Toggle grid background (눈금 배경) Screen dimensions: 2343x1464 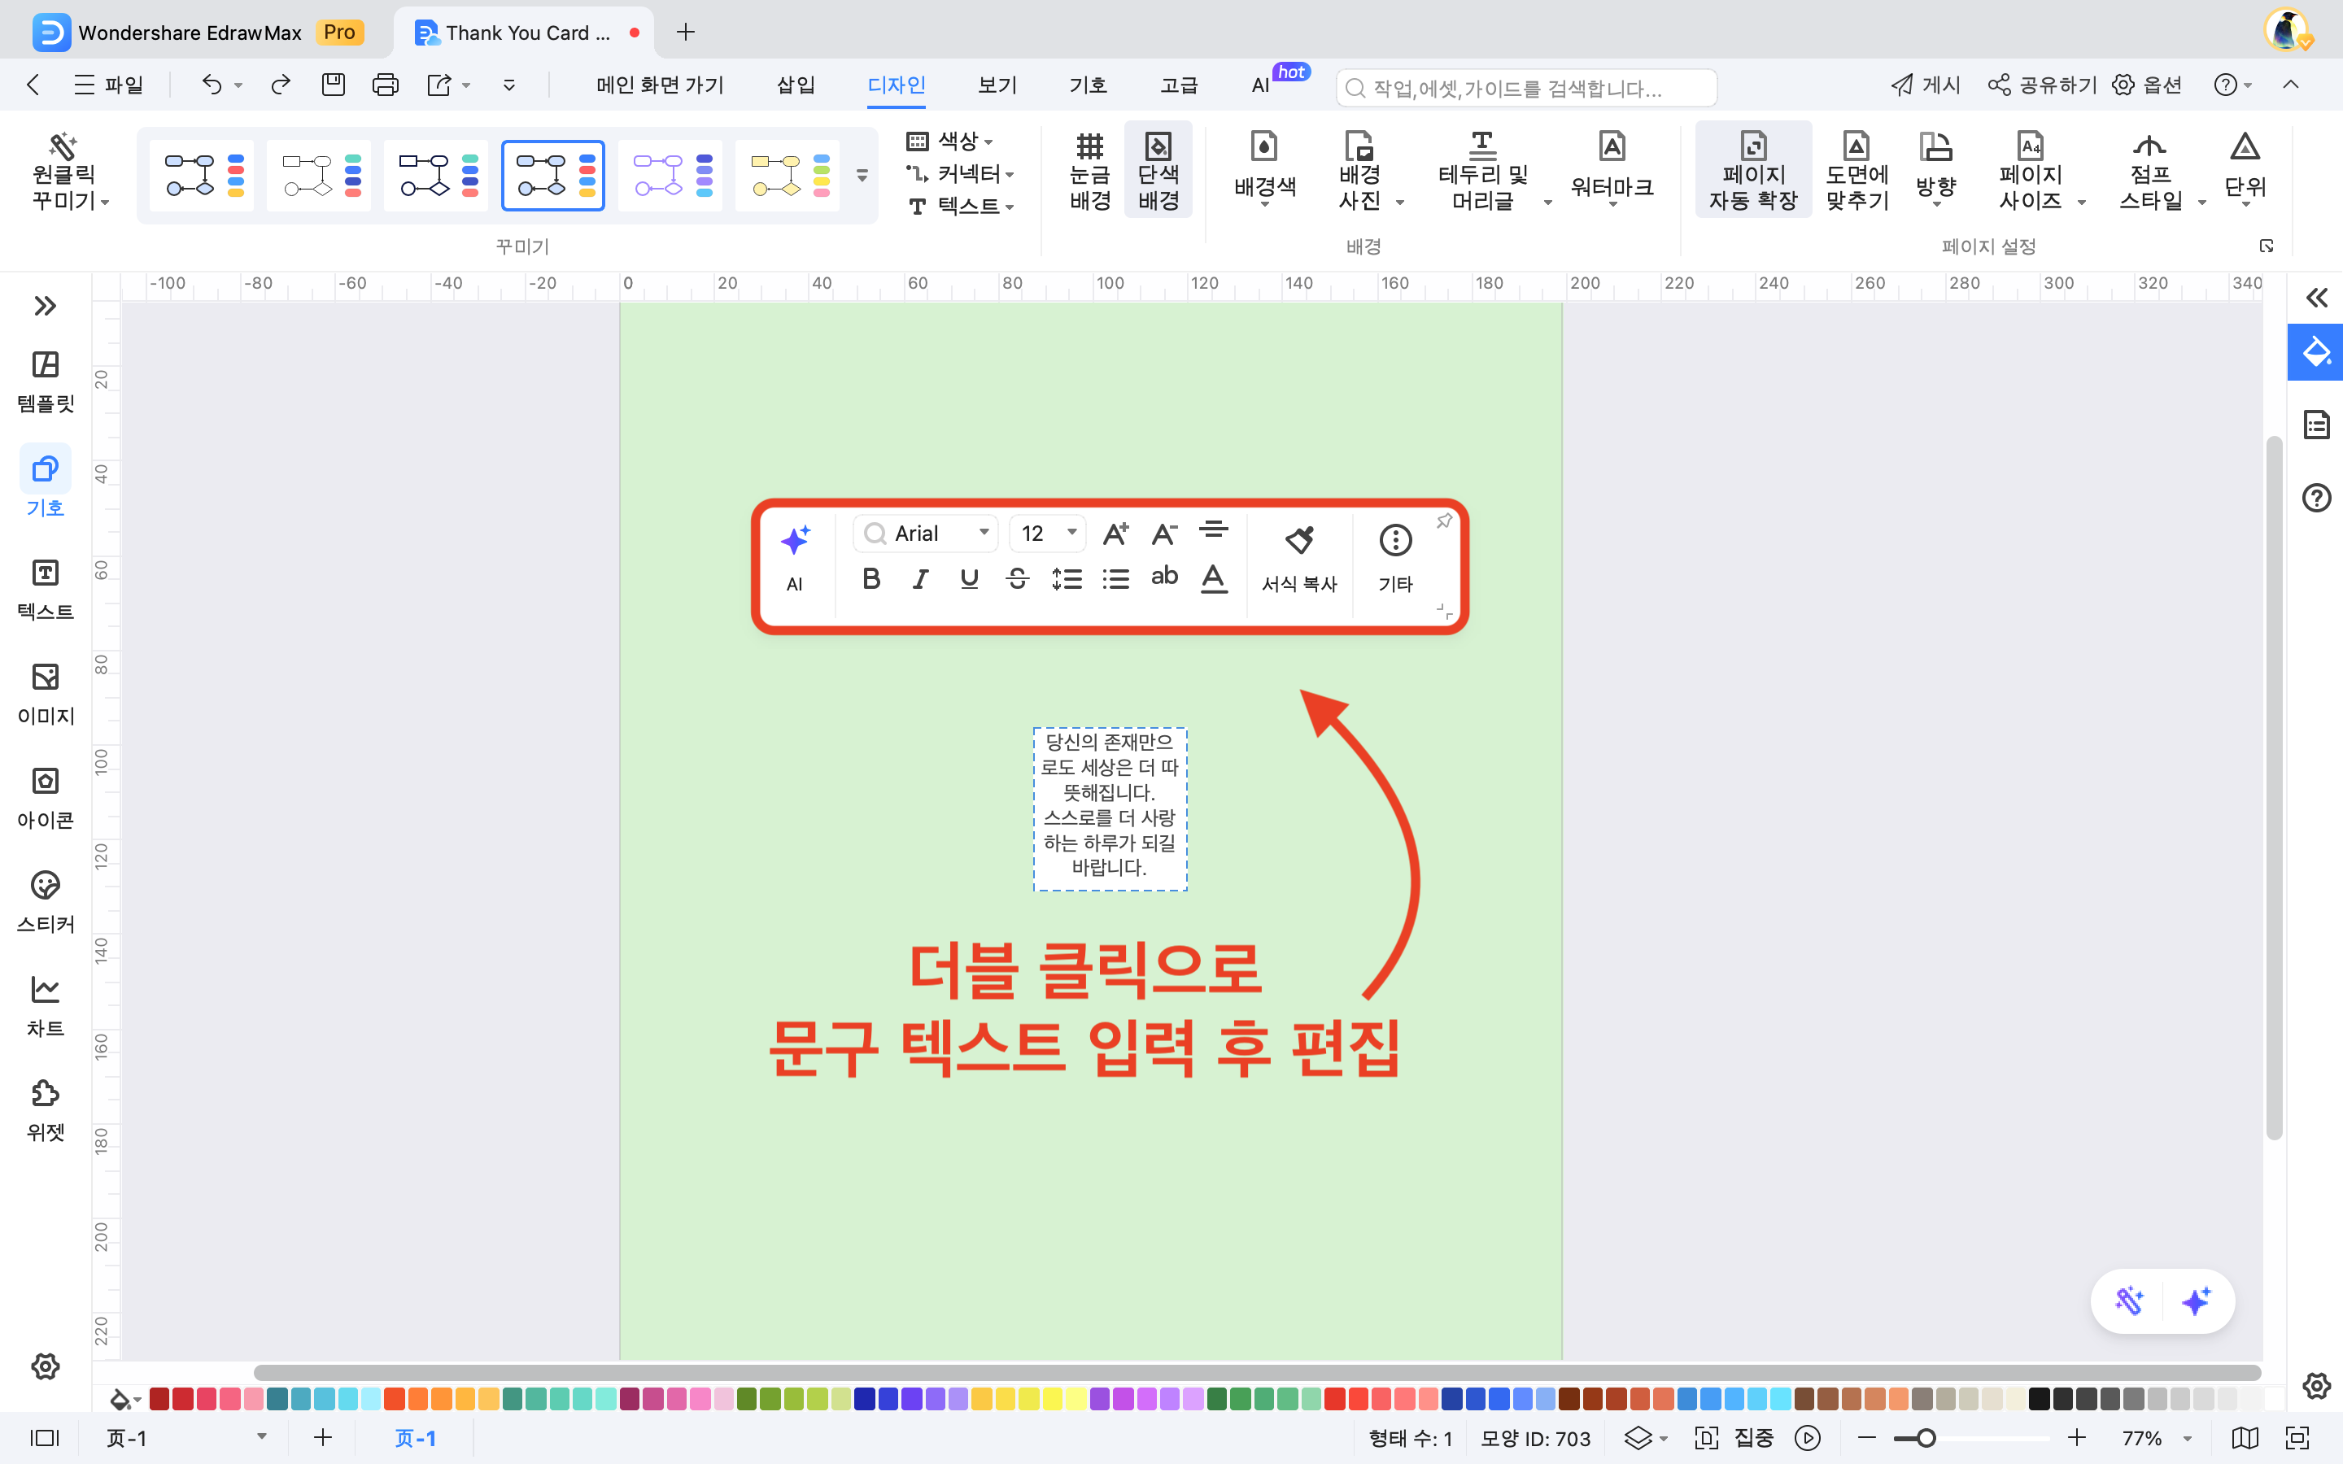pos(1089,171)
